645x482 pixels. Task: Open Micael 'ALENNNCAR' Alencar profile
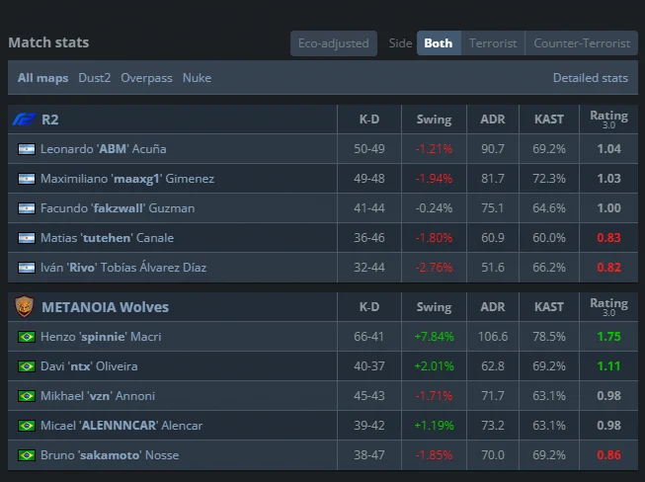click(121, 426)
